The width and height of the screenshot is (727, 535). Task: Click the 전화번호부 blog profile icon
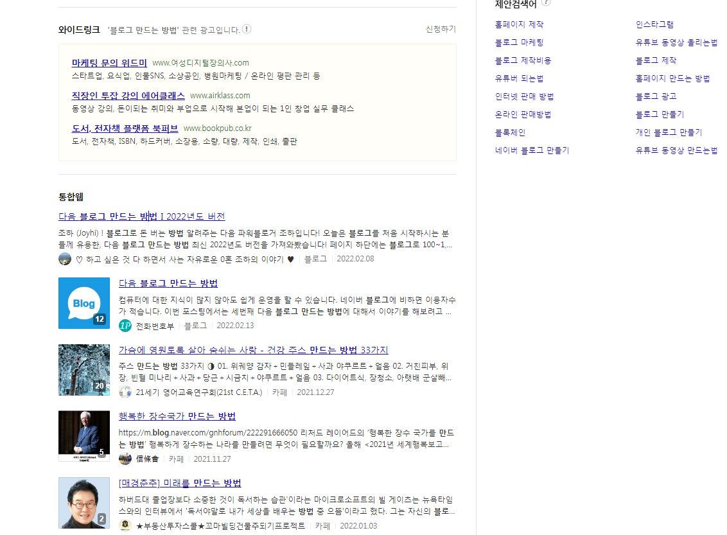point(125,326)
